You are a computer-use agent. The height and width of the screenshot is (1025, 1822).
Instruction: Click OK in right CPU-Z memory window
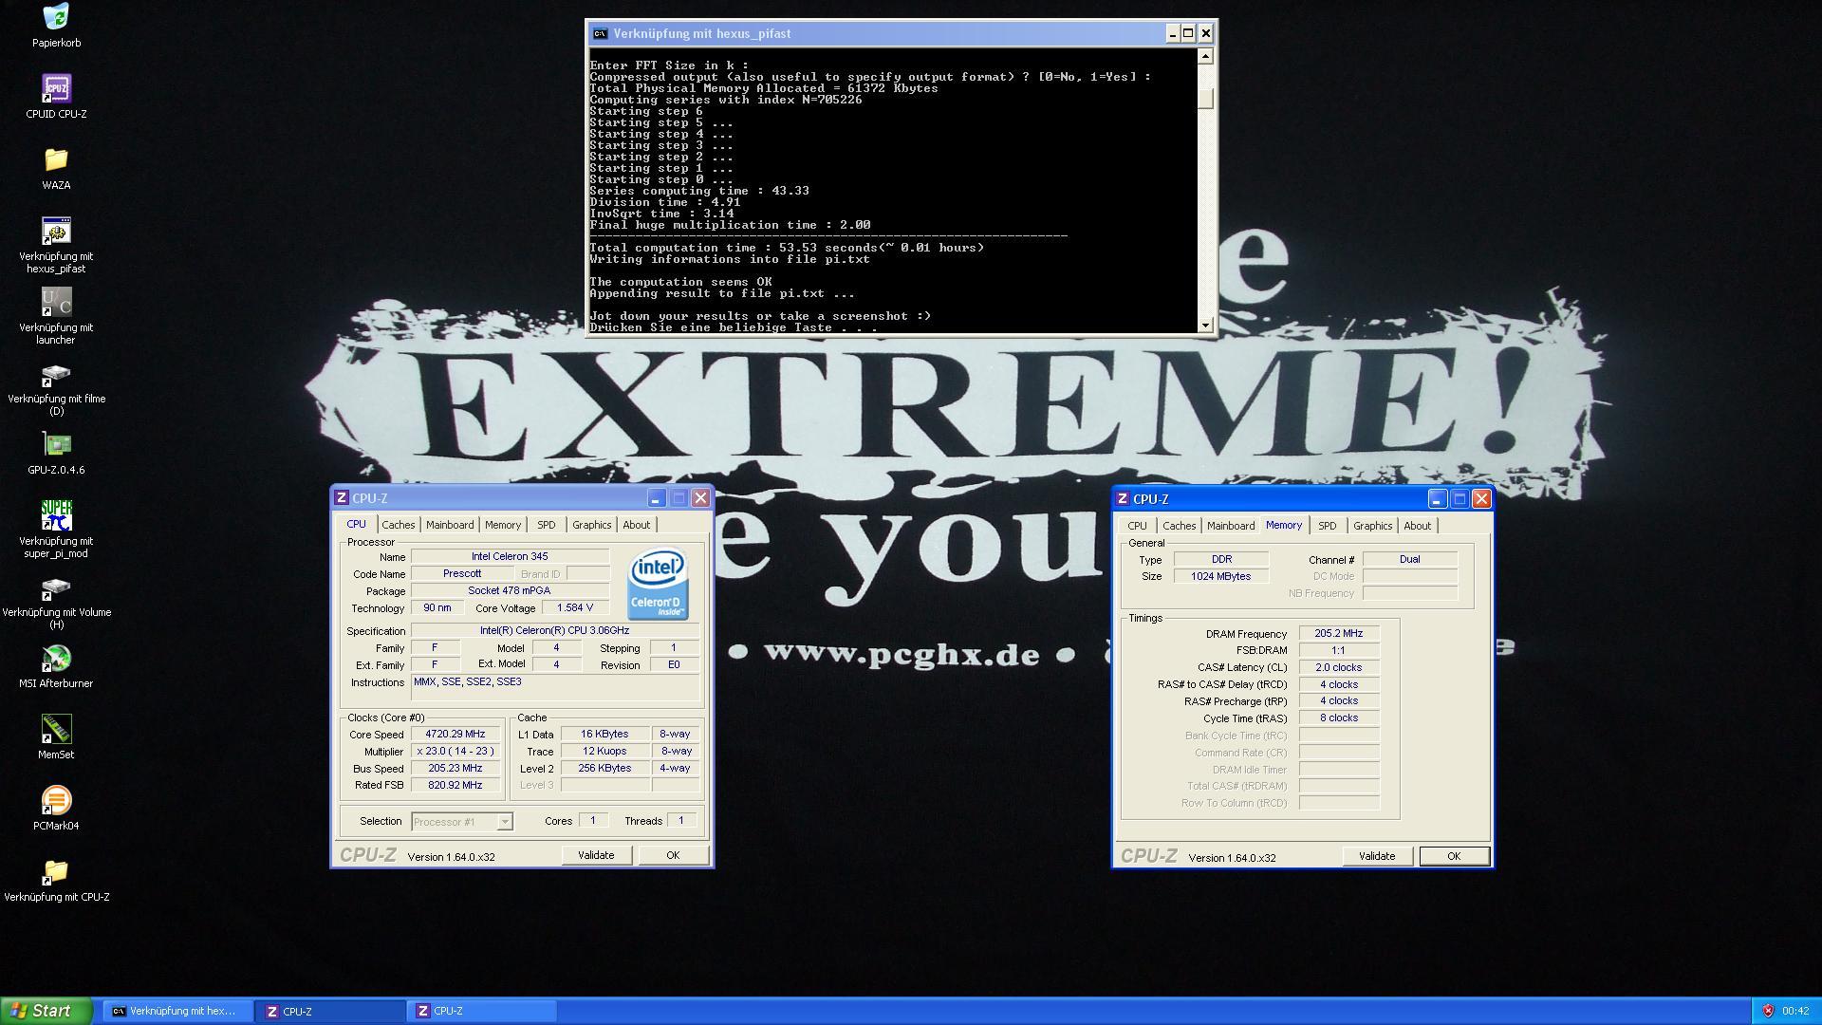point(1454,856)
